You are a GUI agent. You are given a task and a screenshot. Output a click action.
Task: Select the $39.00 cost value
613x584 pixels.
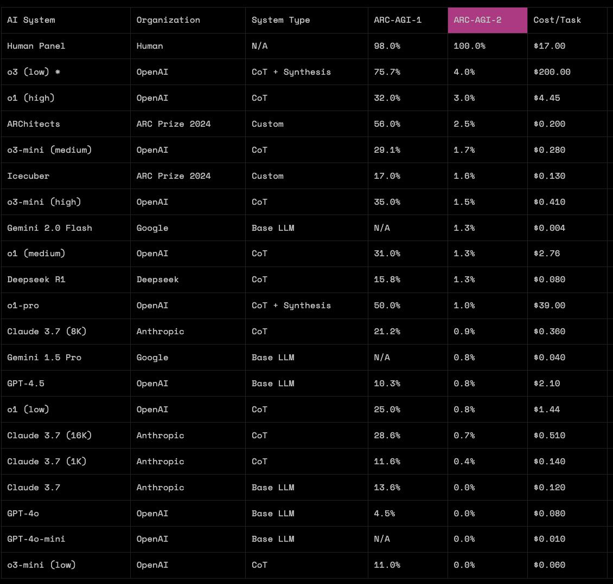pyautogui.click(x=550, y=306)
